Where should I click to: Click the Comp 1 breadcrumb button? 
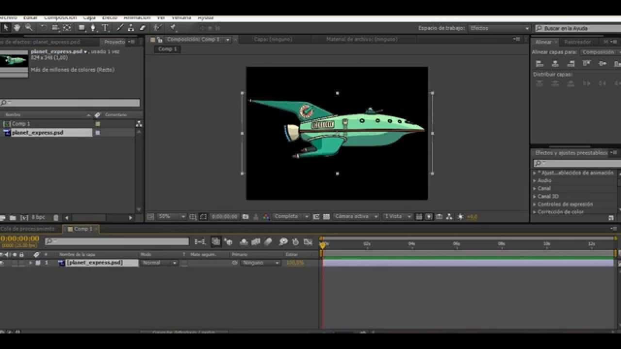(x=167, y=49)
